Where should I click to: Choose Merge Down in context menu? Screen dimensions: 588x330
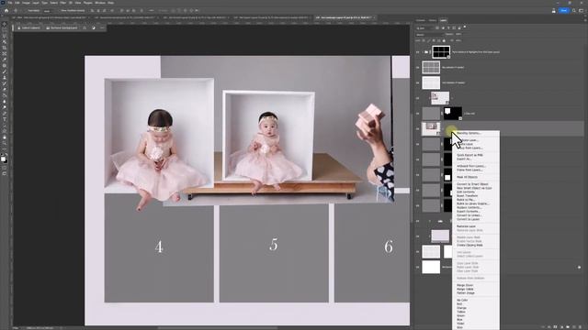(x=465, y=285)
